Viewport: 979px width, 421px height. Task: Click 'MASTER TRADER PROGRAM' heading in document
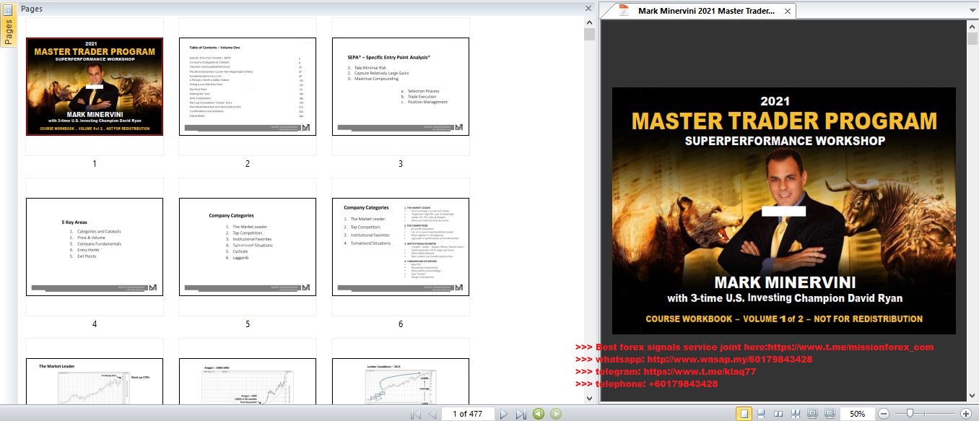tap(784, 121)
